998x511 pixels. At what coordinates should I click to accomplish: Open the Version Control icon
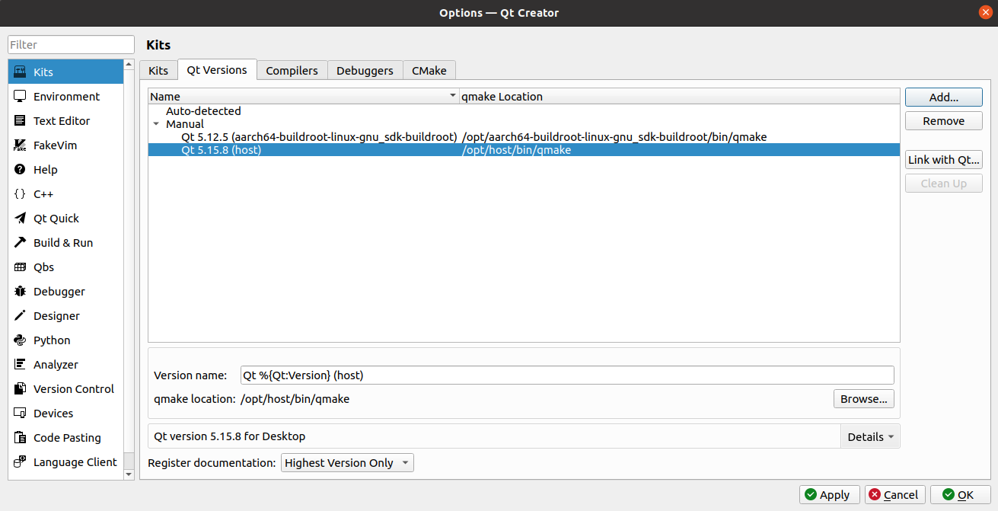coord(21,388)
